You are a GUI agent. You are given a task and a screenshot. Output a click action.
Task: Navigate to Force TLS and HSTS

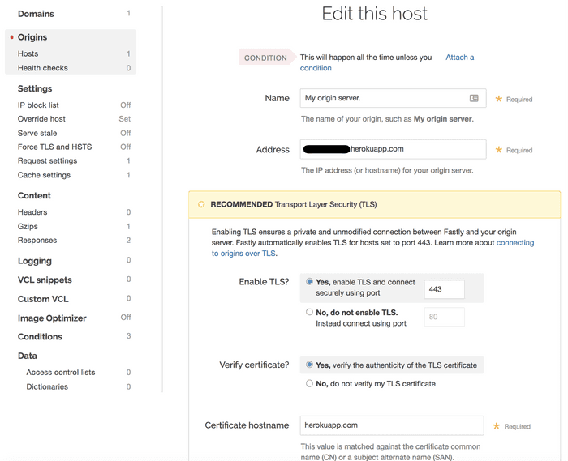[x=54, y=147]
